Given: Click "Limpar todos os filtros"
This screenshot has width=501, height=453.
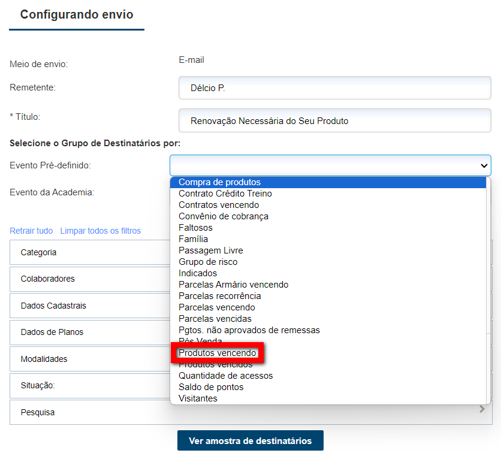Looking at the screenshot, I should (x=100, y=231).
